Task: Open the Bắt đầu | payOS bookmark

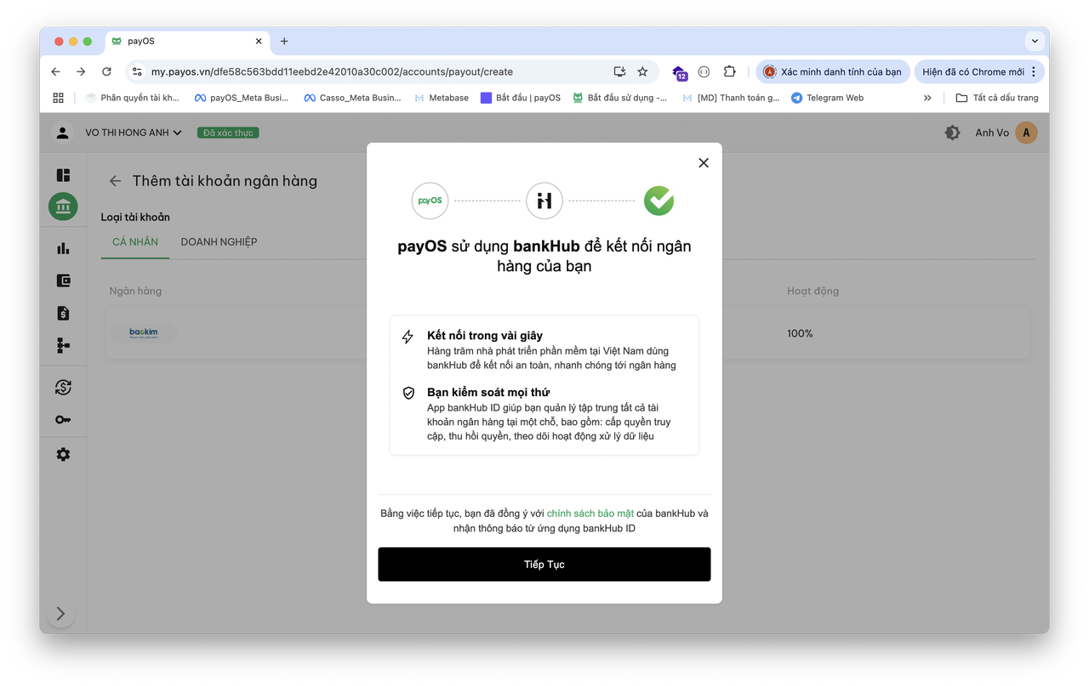Action: [x=521, y=98]
